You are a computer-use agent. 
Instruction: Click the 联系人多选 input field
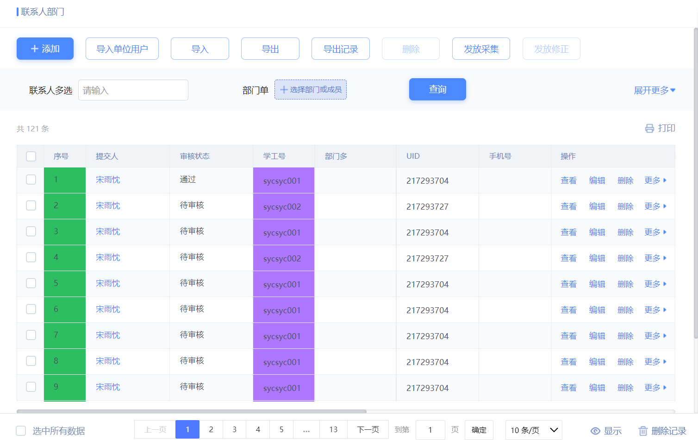click(x=133, y=90)
